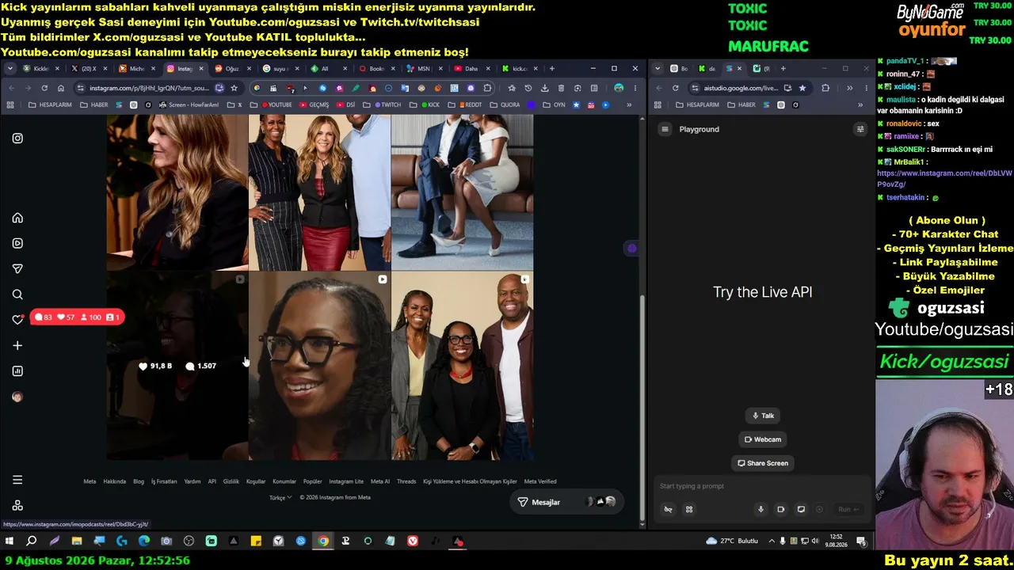Open Instagram home from the logo icon
Screen dimensions: 1014x570
17,139
